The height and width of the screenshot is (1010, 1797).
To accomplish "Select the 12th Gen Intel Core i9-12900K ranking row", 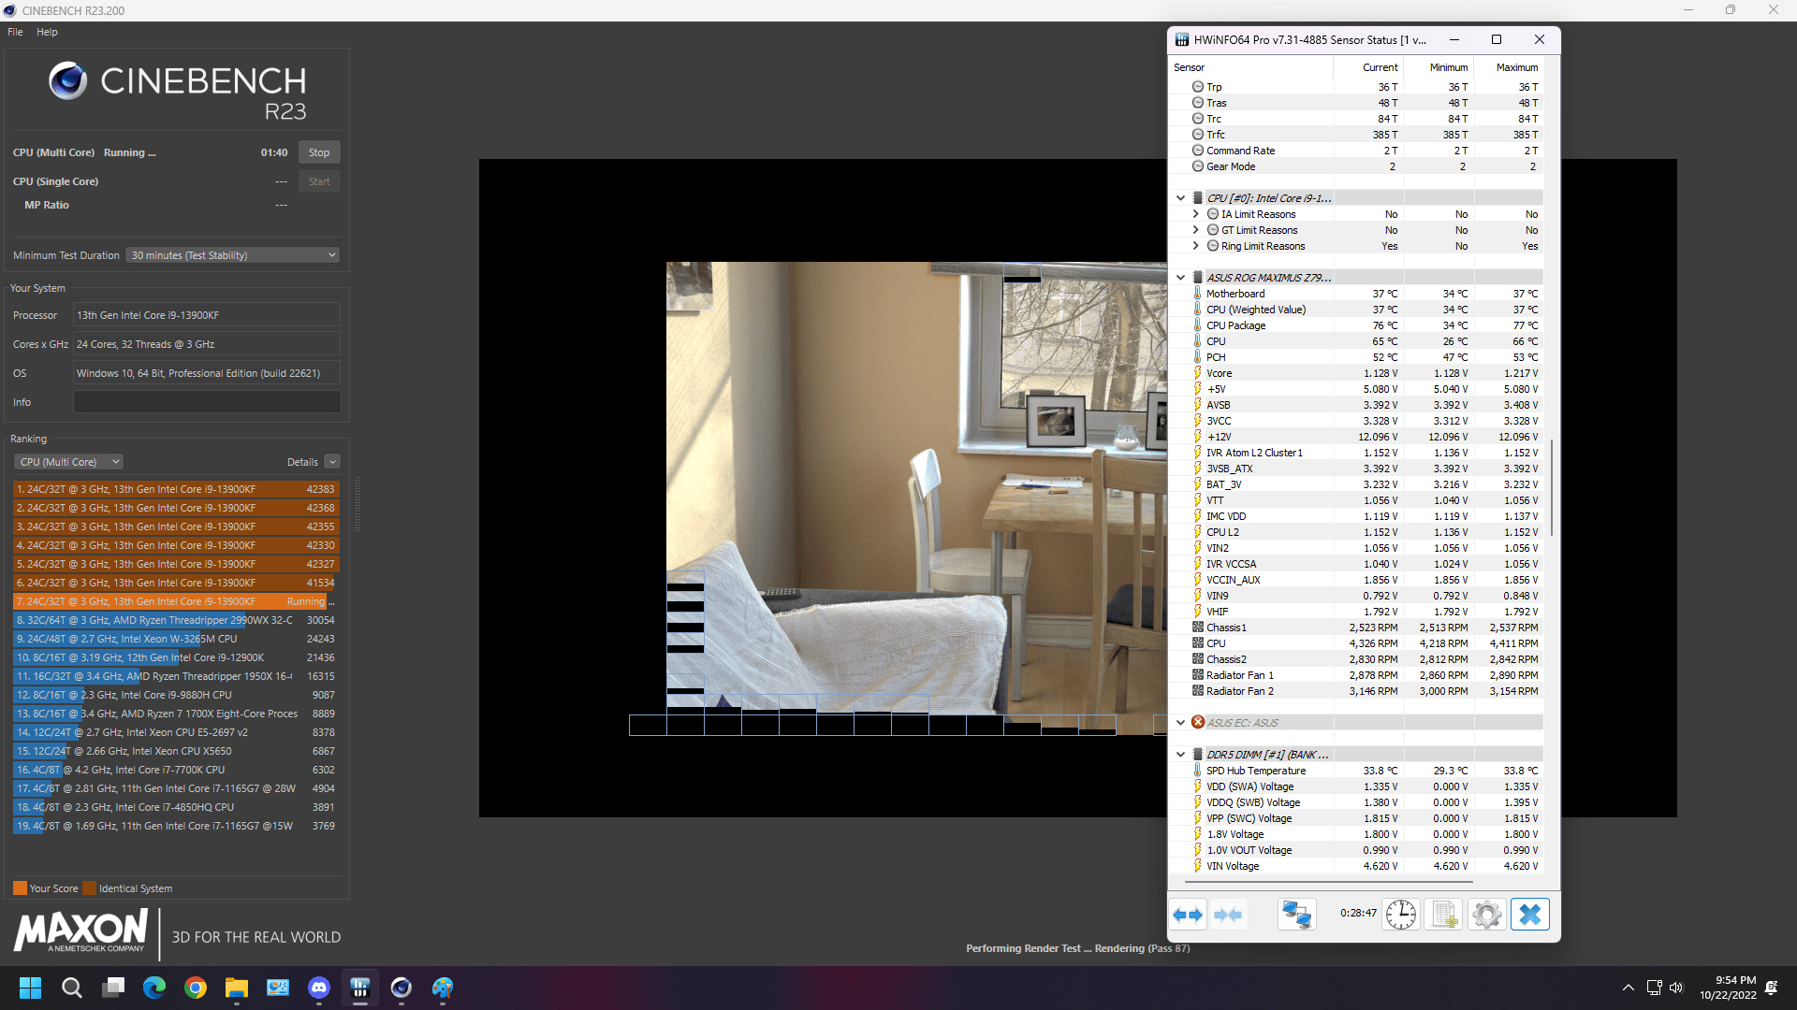I will (x=175, y=657).
